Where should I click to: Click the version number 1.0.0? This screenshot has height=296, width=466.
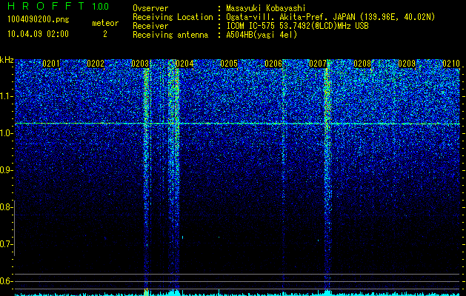coord(101,6)
